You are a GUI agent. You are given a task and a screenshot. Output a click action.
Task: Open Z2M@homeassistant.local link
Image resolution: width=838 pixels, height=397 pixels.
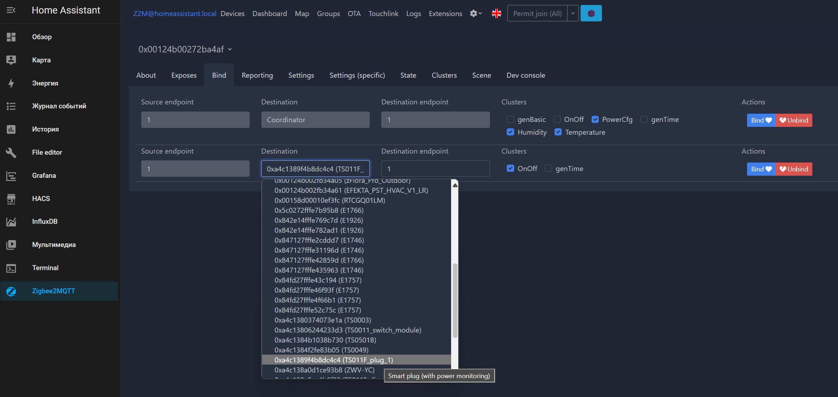[x=175, y=14]
